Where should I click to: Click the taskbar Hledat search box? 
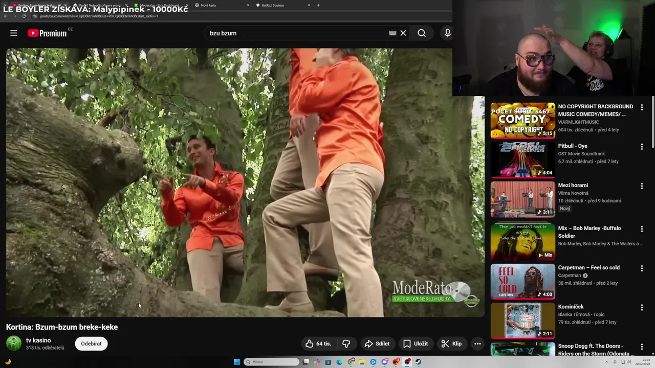272,362
